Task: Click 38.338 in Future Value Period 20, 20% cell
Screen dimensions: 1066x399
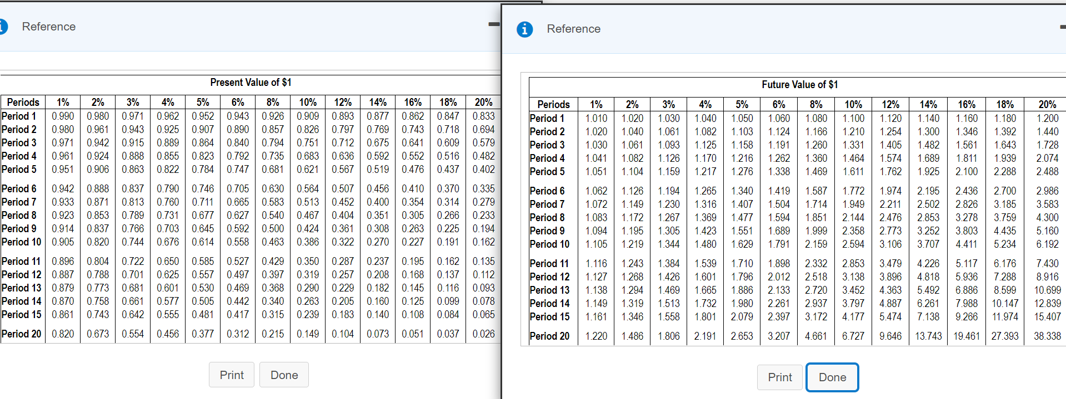Action: point(1047,336)
